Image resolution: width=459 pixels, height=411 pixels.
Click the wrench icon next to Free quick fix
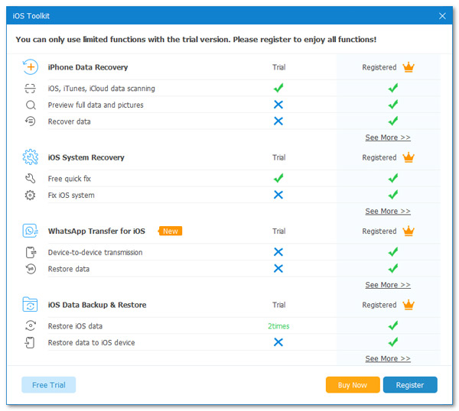pyautogui.click(x=31, y=179)
